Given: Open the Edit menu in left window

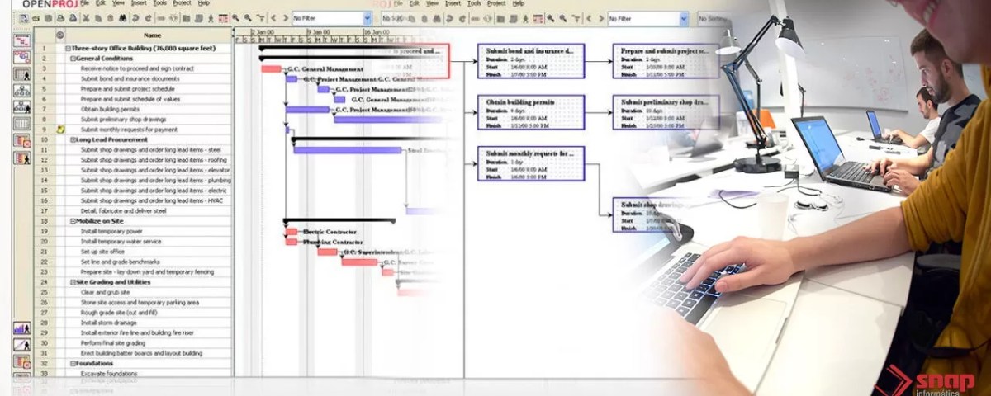Looking at the screenshot, I should point(100,3).
